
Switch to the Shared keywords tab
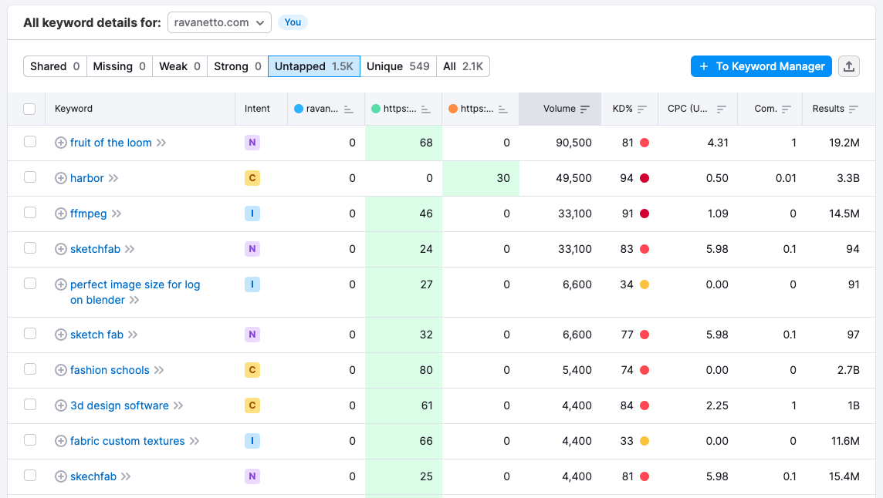pyautogui.click(x=56, y=66)
